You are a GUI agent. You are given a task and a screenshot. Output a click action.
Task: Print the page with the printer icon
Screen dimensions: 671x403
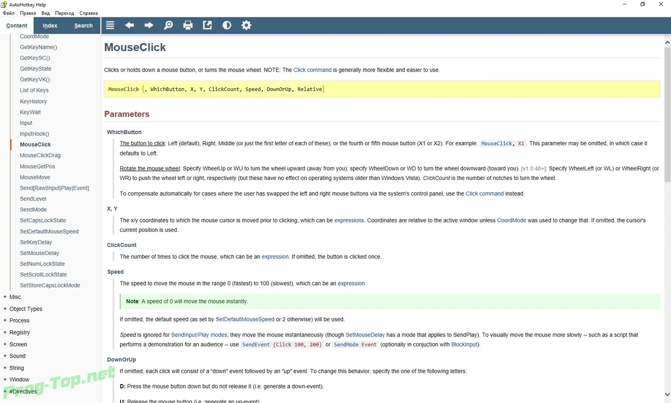pos(188,25)
